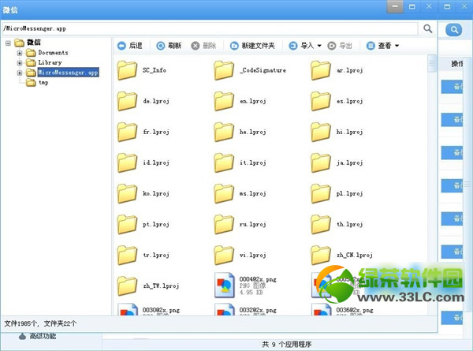Click the Refresh (刷新) toolbar button

[170, 46]
